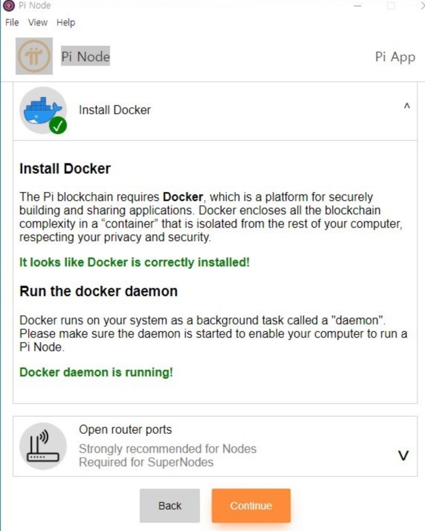Click the "Docker daemon is running!" status text
Image resolution: width=425 pixels, height=531 pixels.
[x=96, y=372]
